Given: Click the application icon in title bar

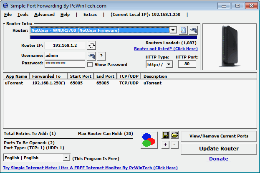Looking at the screenshot, I should coord(5,6).
